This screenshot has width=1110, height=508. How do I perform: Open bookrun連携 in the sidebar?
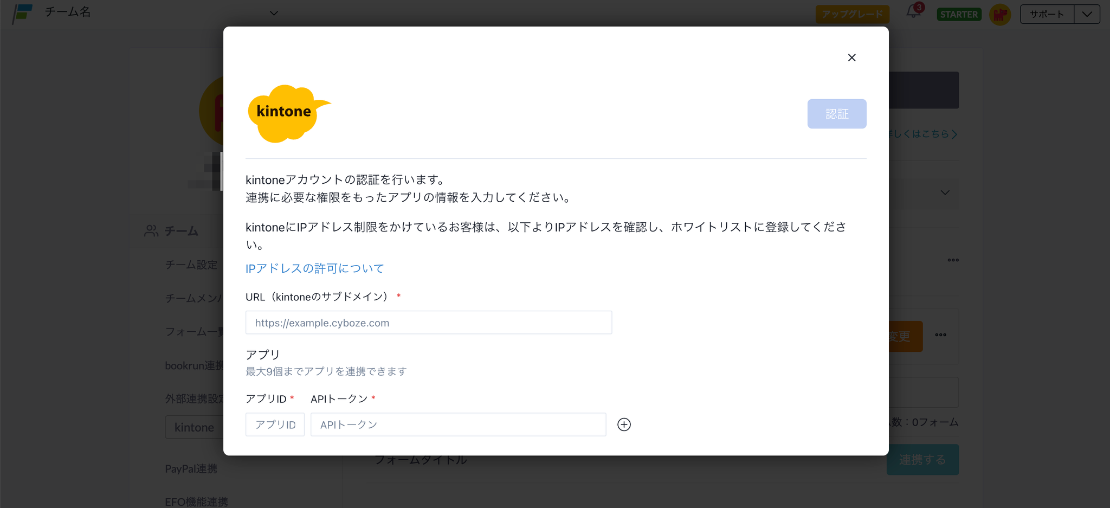[x=194, y=365]
